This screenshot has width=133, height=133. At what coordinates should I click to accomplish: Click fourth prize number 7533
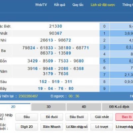(64, 61)
